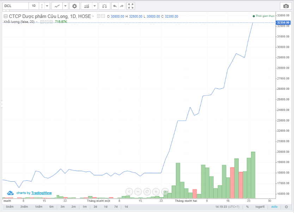The width and height of the screenshot is (294, 213).
Task: Open the indicators icon in toolbar
Action: [86, 6]
